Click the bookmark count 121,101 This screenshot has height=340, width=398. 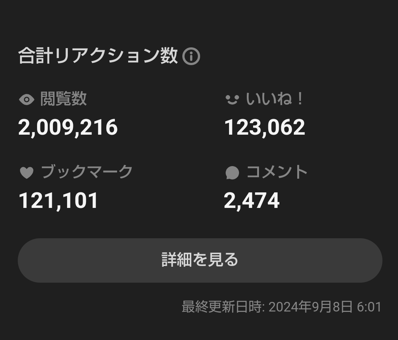coord(59,201)
